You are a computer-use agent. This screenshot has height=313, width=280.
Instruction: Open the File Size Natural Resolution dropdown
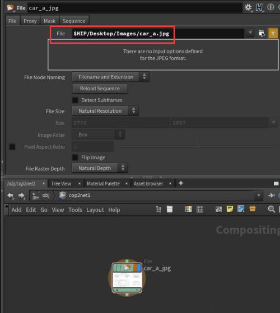[x=105, y=111]
